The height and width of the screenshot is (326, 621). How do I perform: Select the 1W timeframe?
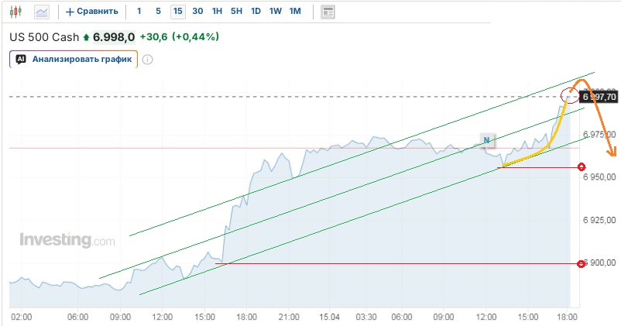point(275,12)
